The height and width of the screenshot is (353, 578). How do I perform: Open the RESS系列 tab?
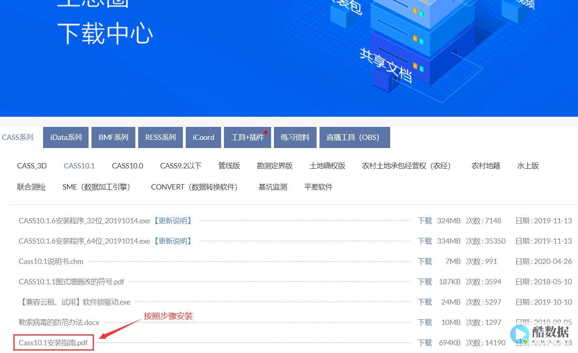point(161,137)
